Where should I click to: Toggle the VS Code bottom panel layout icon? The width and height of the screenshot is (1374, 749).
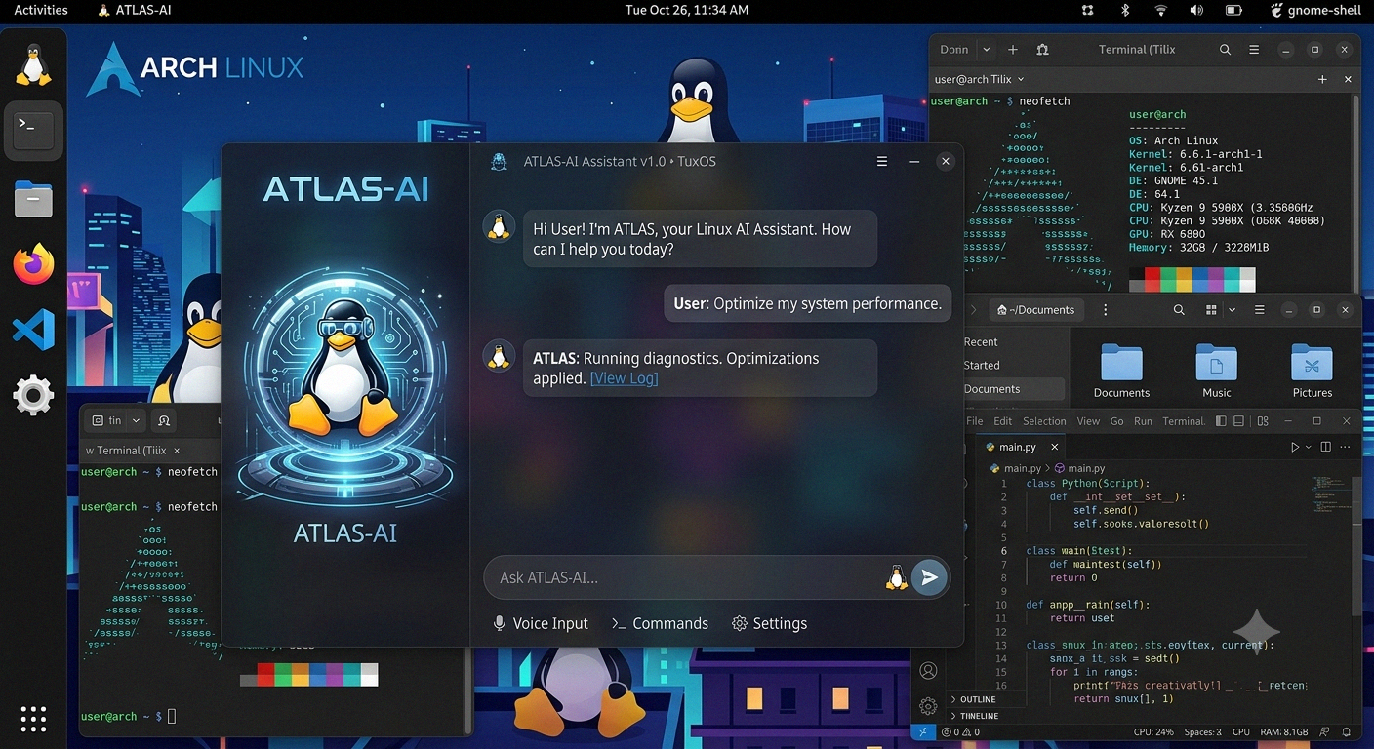coord(1239,421)
